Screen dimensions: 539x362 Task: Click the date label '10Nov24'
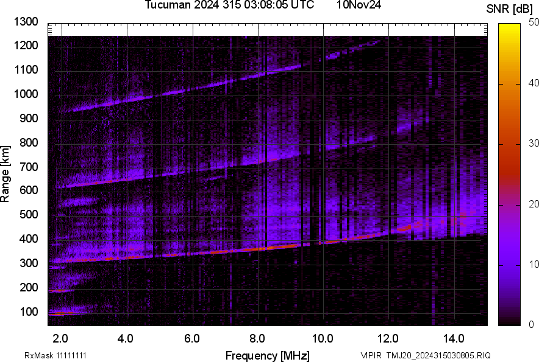pyautogui.click(x=359, y=5)
